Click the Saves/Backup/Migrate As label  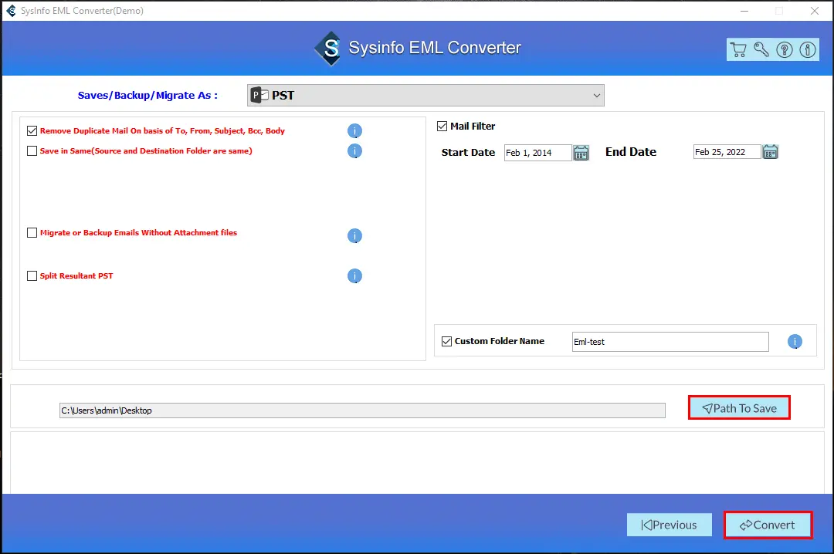147,96
